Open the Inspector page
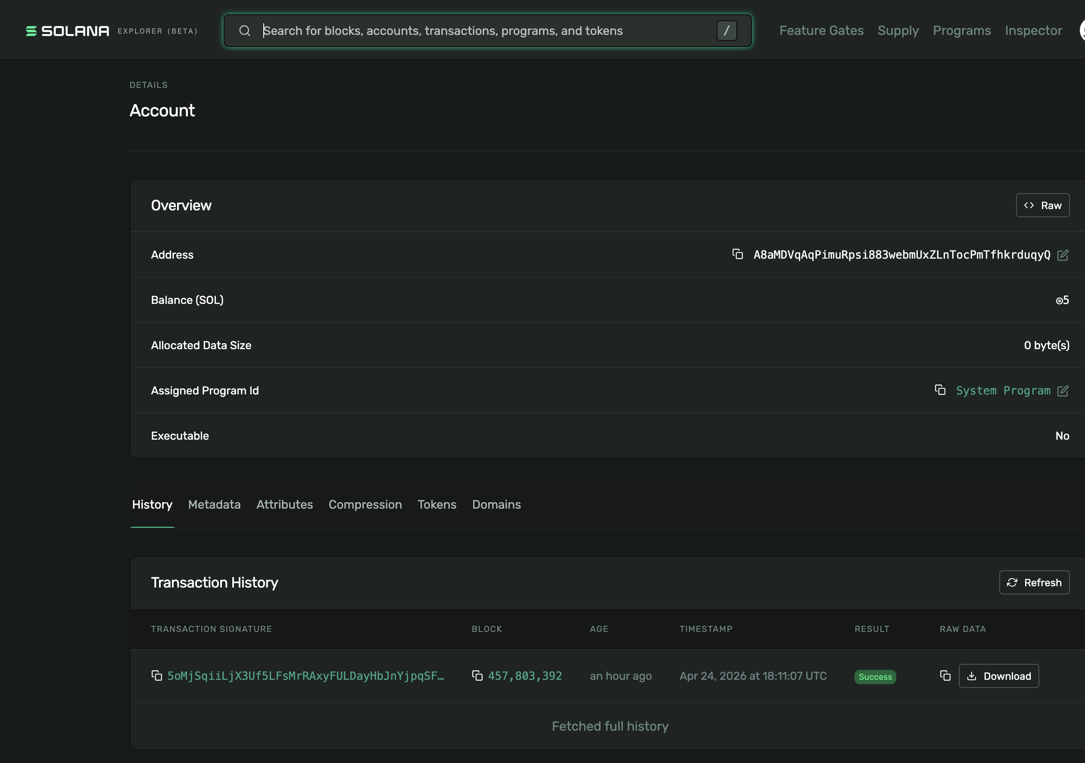1085x763 pixels. [x=1033, y=30]
